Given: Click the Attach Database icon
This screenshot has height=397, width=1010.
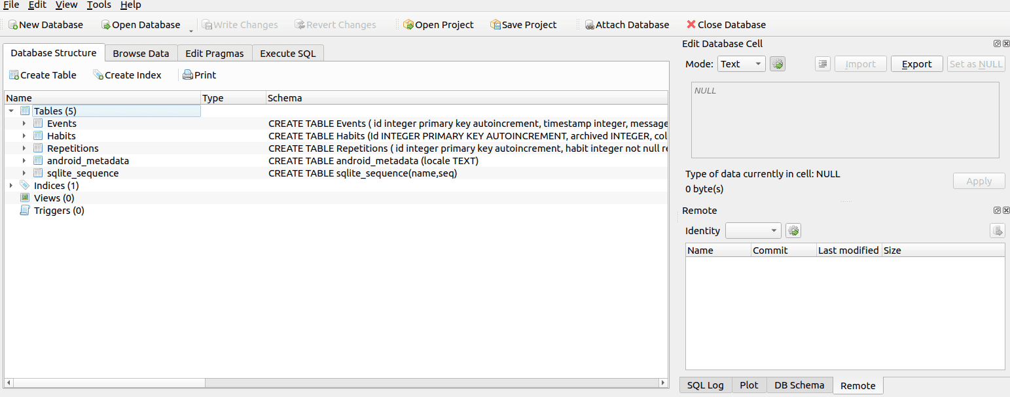Looking at the screenshot, I should click(x=589, y=25).
